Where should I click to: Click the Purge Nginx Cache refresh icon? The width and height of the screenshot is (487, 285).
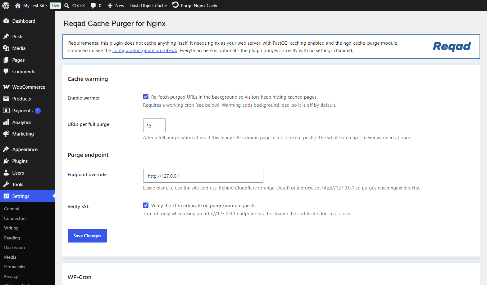175,5
